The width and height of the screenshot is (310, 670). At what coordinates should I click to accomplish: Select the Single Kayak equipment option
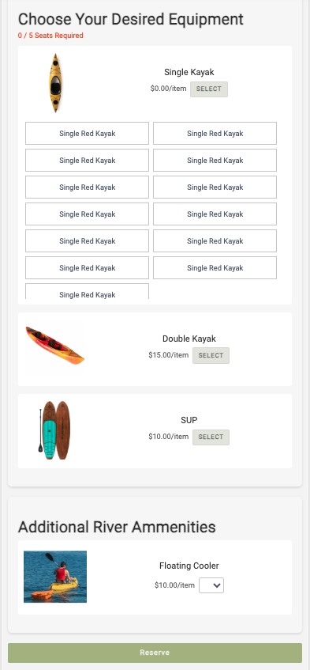click(x=209, y=89)
